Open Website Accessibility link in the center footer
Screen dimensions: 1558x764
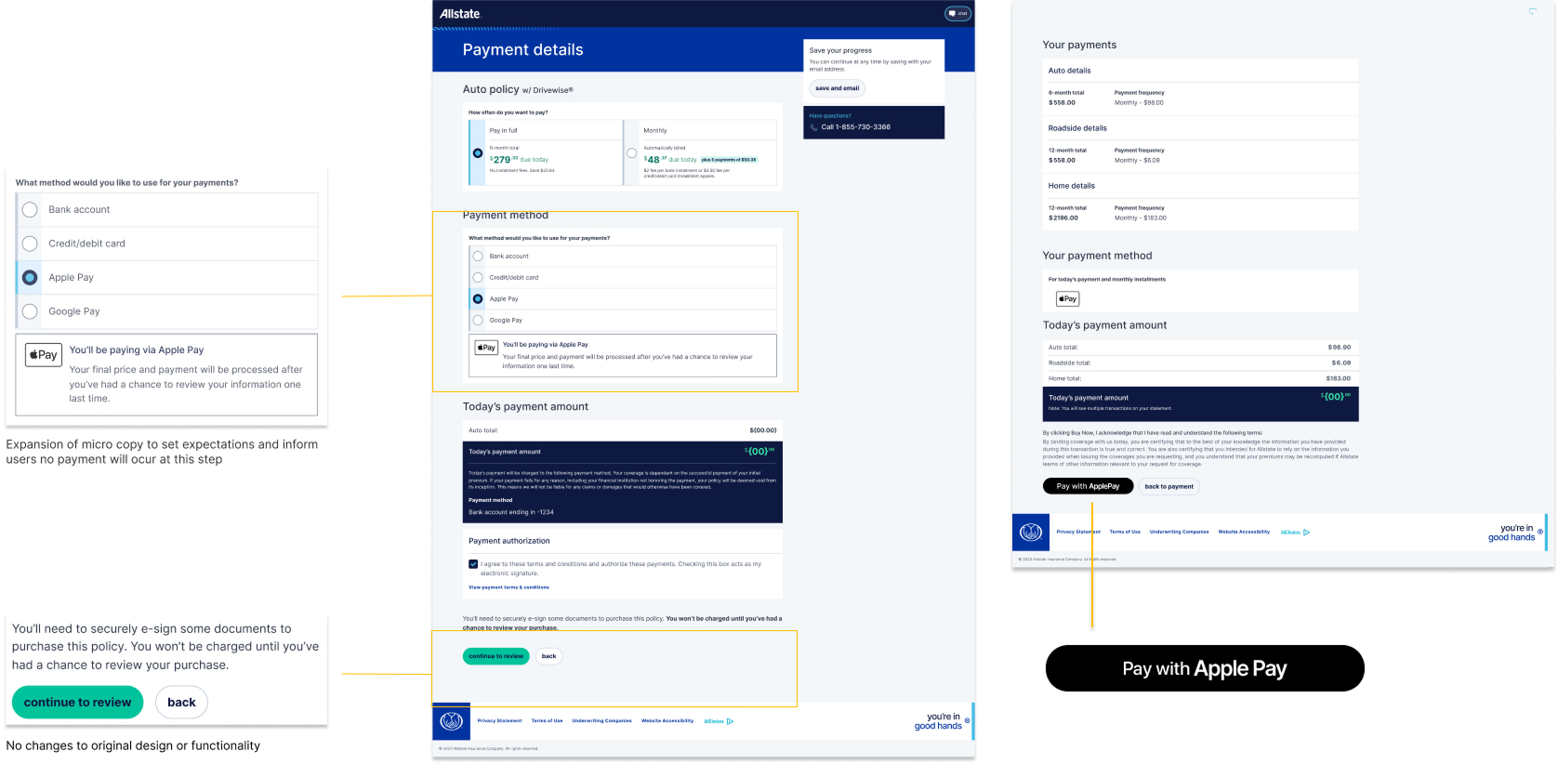tap(667, 721)
